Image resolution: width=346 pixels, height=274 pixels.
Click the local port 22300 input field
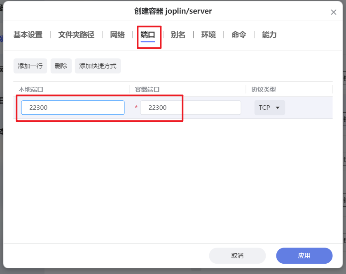[x=72, y=107]
